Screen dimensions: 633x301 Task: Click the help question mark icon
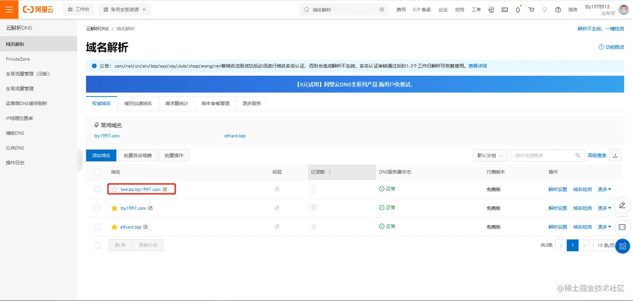coord(558,9)
